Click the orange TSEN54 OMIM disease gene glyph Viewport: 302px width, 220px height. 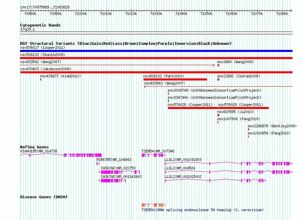(153, 205)
